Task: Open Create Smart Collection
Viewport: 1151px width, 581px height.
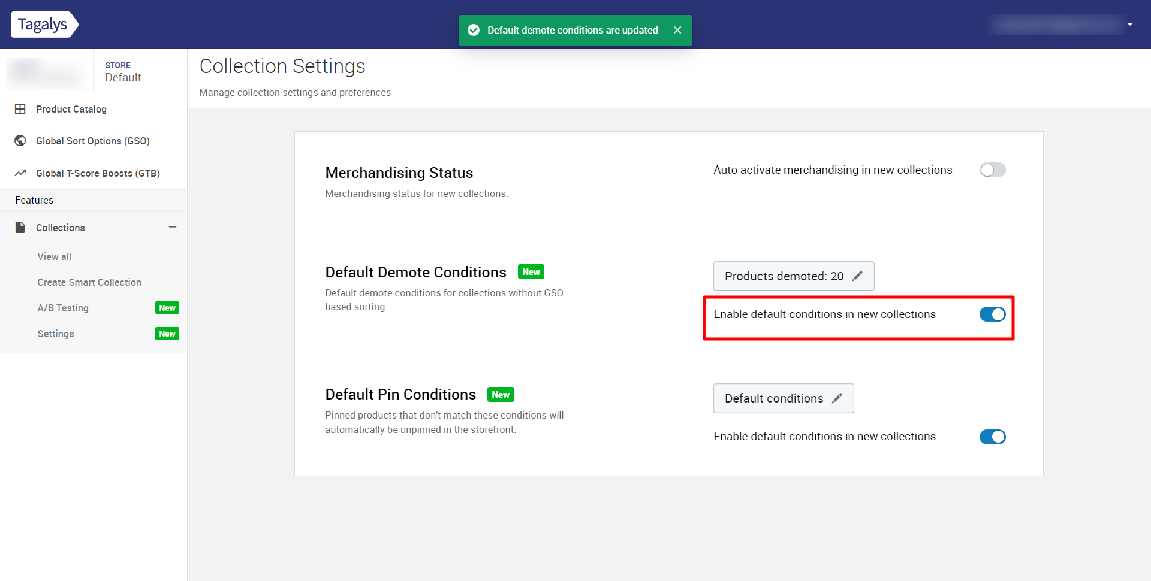Action: [x=89, y=282]
